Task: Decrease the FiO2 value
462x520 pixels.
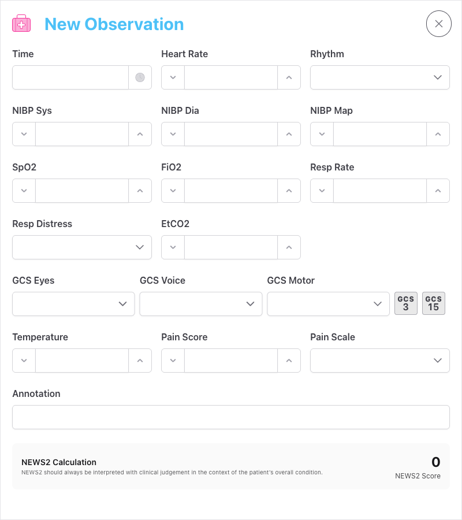Action: (173, 191)
